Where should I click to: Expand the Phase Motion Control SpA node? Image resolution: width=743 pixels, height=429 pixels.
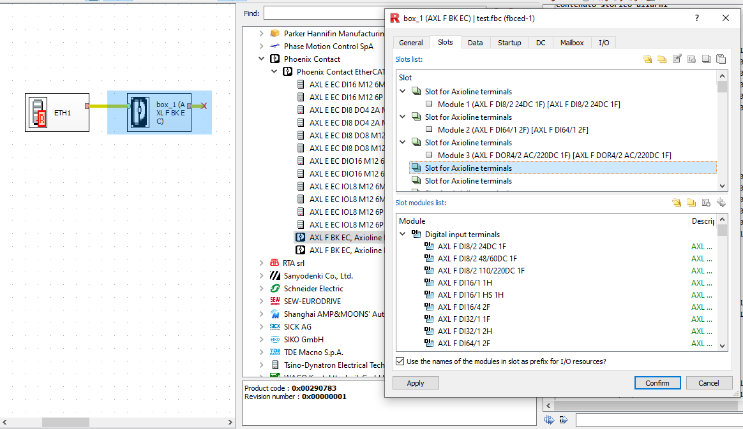[261, 47]
